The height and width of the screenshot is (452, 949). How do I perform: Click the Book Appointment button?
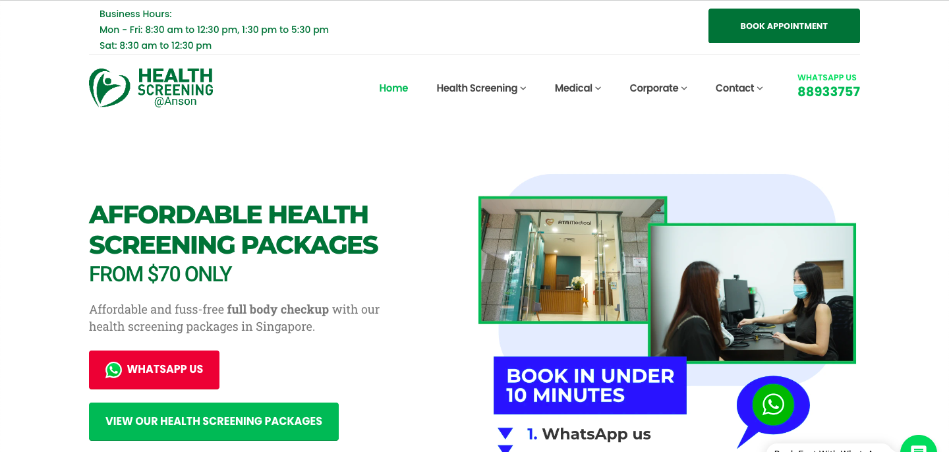point(784,26)
